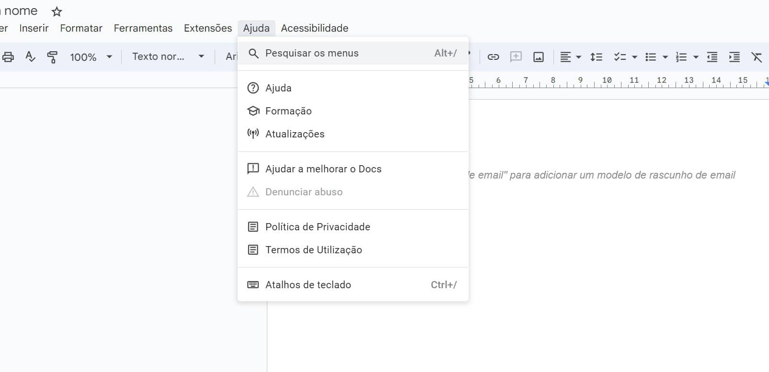Open the Extensões menu
The image size is (769, 372).
tap(208, 28)
